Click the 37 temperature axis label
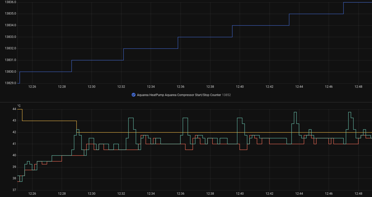This screenshot has width=372, height=197. pyautogui.click(x=14, y=190)
